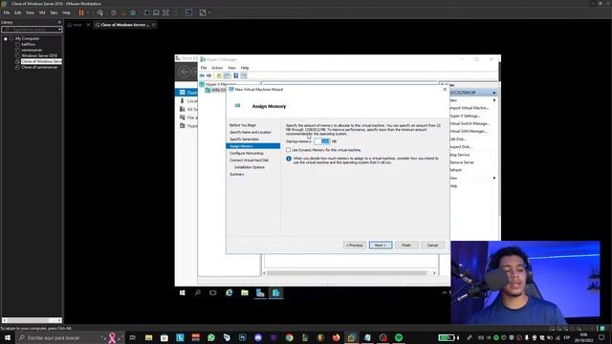
Task: Open Hyper-V Manager View menu
Action: coord(231,68)
